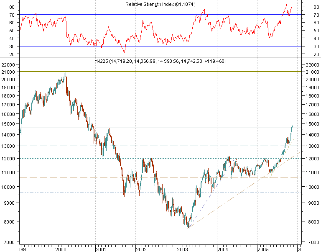Select the blue RSI oversold line at 30
The image size is (321, 252).
coord(160,46)
